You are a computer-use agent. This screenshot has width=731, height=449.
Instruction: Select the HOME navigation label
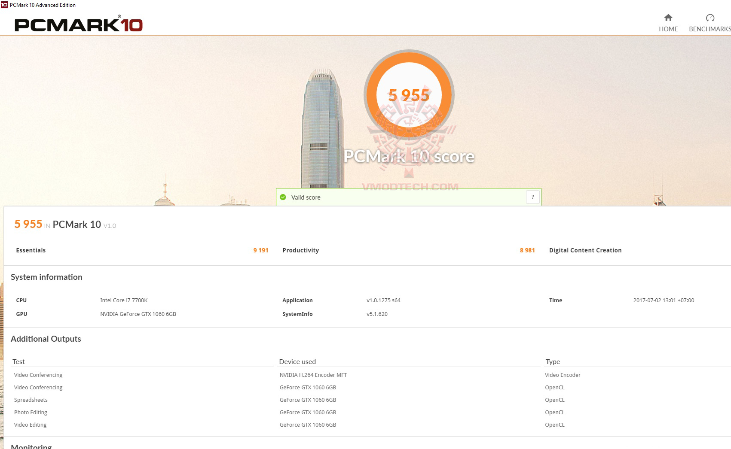tap(668, 29)
